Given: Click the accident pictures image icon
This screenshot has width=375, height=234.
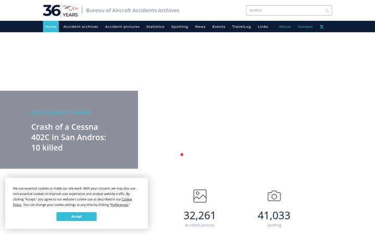Looking at the screenshot, I should click(199, 196).
